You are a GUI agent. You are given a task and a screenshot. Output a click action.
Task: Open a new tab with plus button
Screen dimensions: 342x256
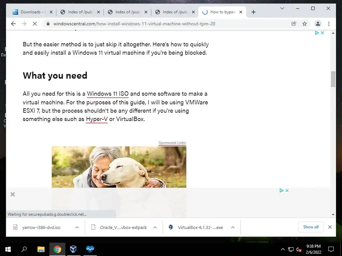[x=253, y=12]
